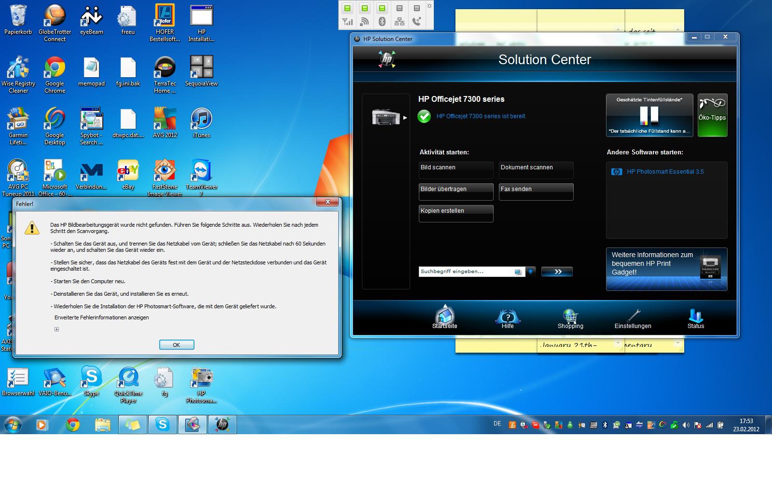The width and height of the screenshot is (772, 494).
Task: Open the Geschätzte Tintenfüllstände ink level panel
Action: point(649,115)
